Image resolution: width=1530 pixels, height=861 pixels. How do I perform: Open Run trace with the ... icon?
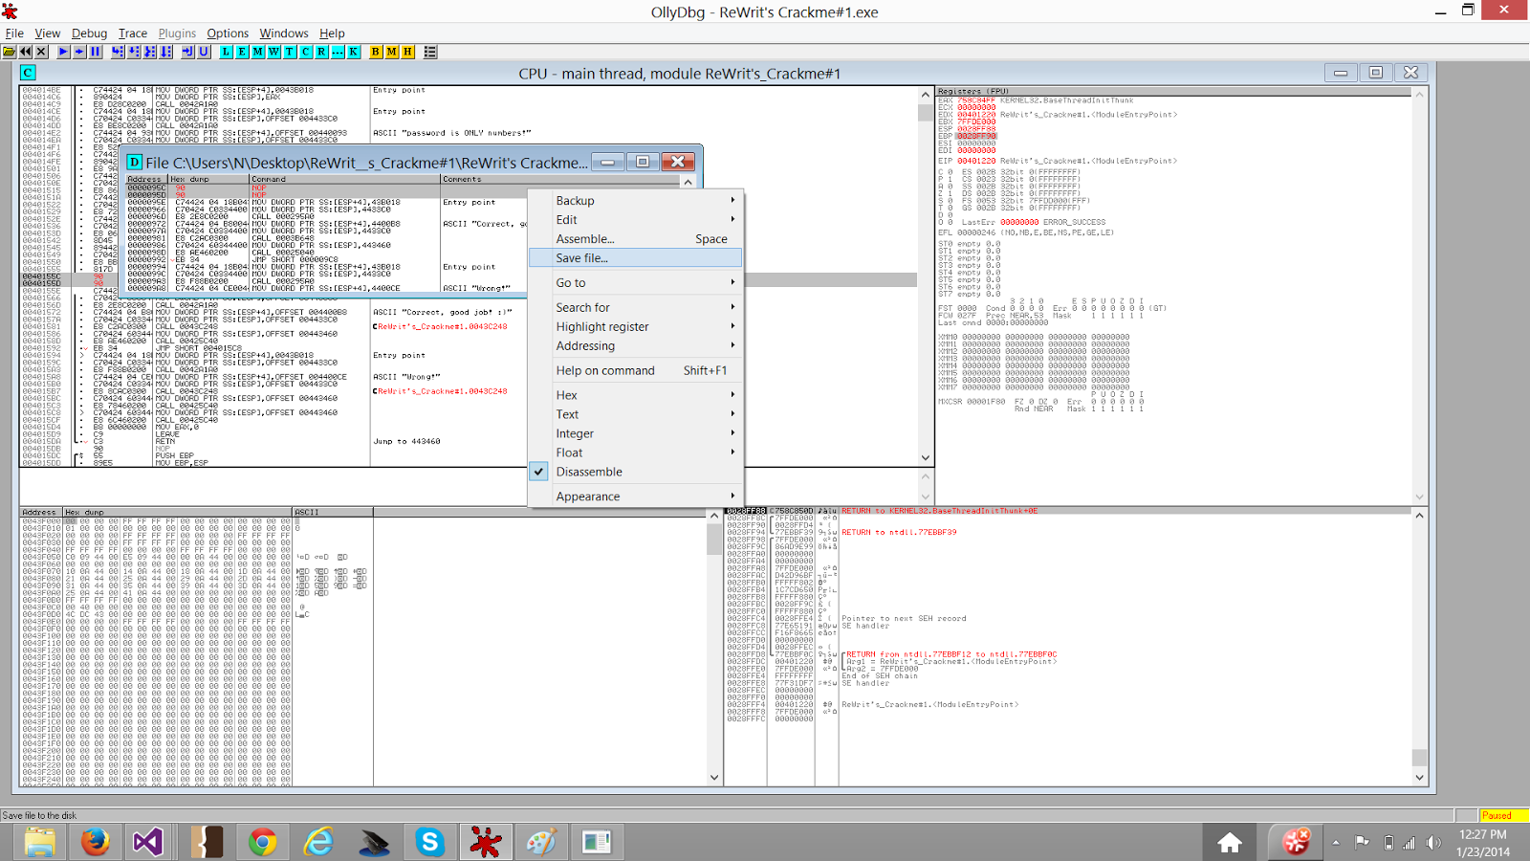click(338, 52)
